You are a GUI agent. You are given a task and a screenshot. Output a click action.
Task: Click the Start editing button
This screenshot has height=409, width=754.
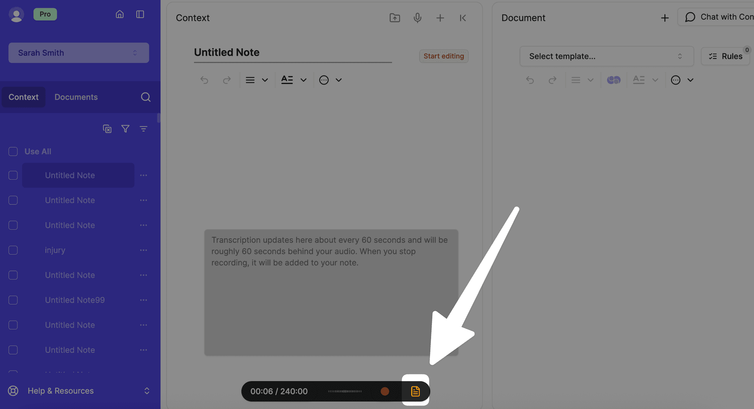tap(443, 56)
